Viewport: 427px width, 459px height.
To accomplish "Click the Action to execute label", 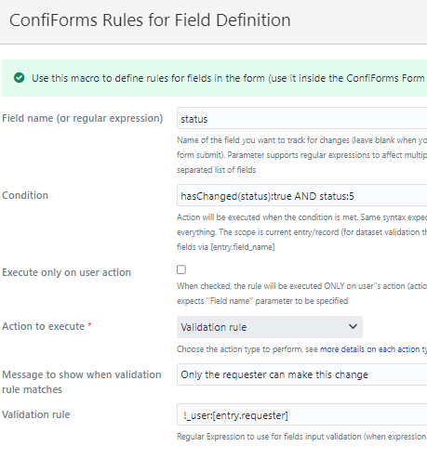I will pos(43,326).
